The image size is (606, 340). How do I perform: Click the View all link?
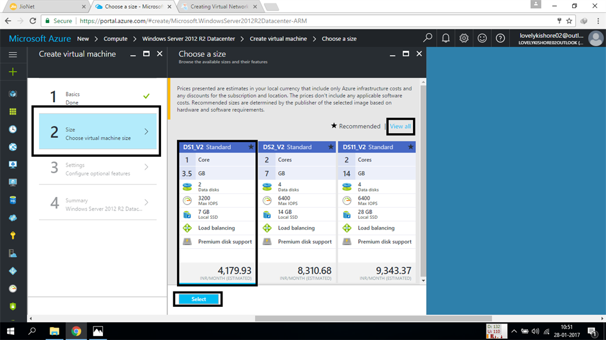[401, 127]
